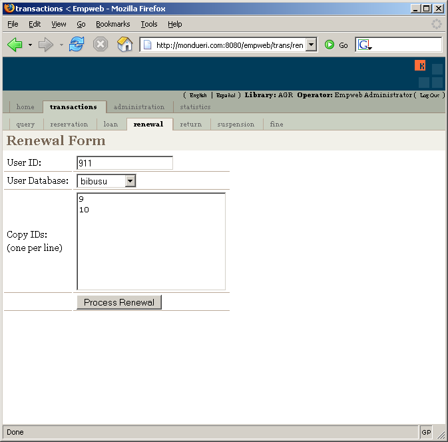Click the window resize grip in the corner
Viewport: 448px width, 442px height.
point(441,434)
